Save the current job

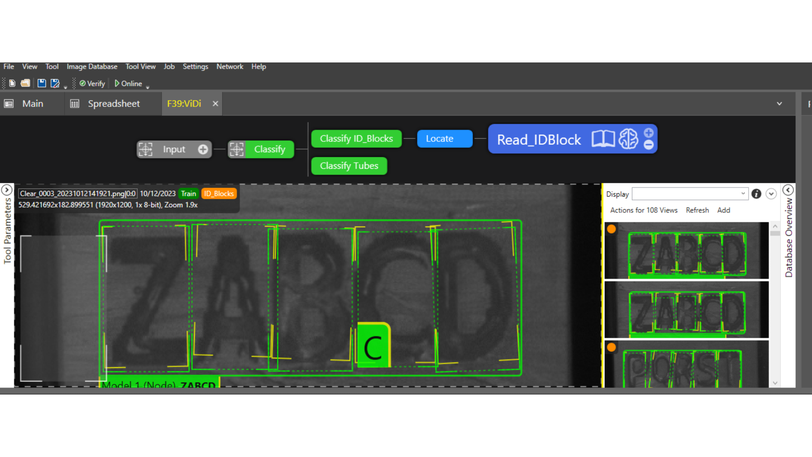[x=42, y=83]
